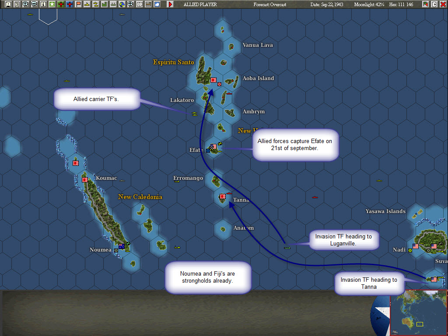Click the Aoba Island label

(258, 78)
